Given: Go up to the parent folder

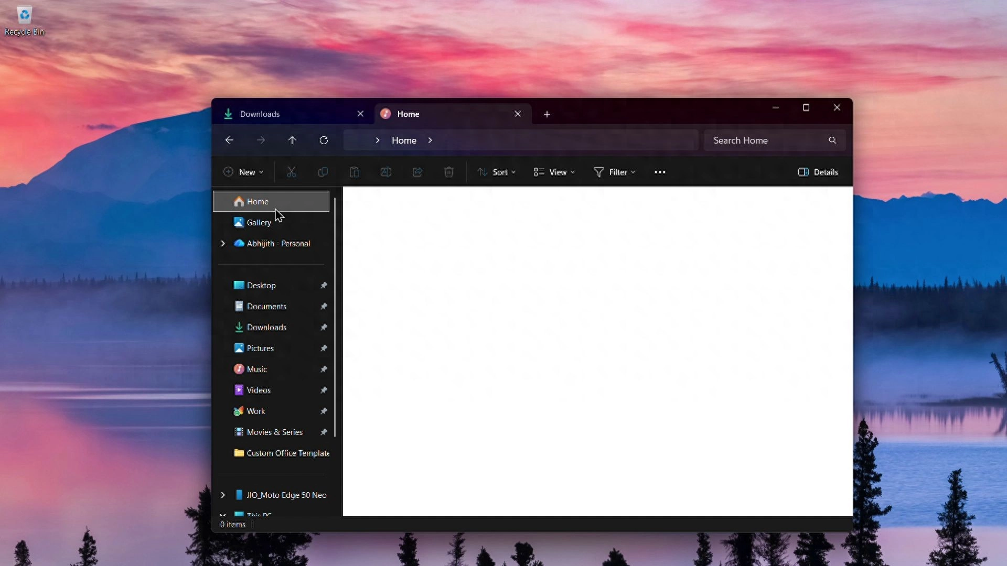Looking at the screenshot, I should click(293, 140).
